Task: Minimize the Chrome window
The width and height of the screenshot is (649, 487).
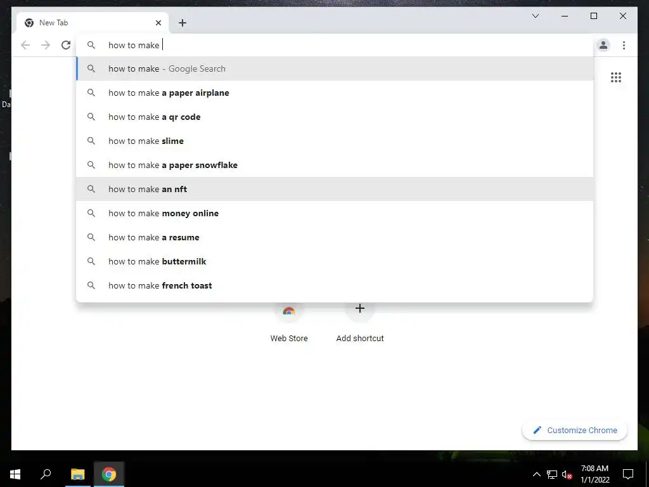Action: click(x=565, y=16)
